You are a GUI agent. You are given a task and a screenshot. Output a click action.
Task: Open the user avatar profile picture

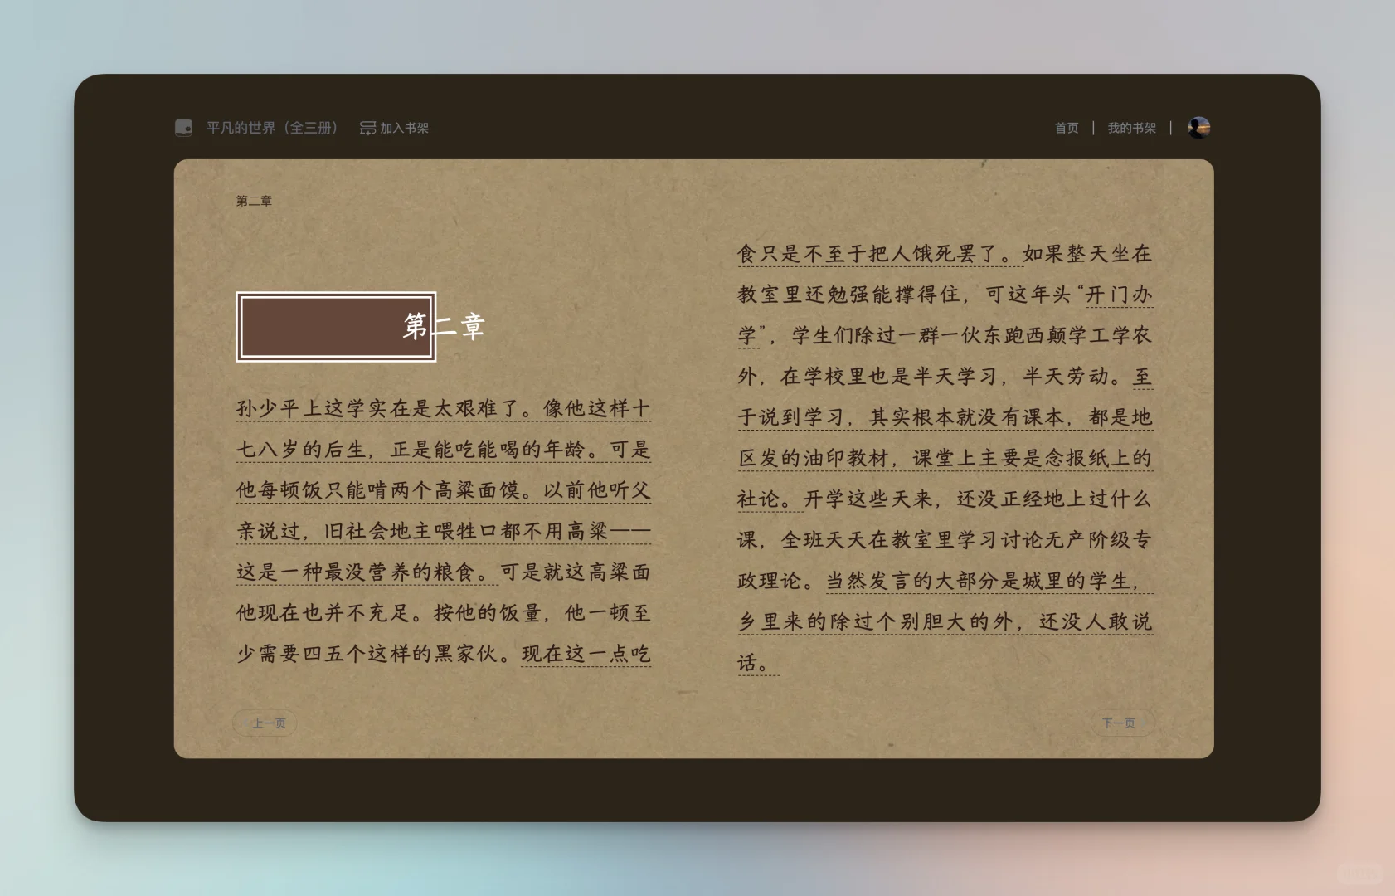(1199, 127)
